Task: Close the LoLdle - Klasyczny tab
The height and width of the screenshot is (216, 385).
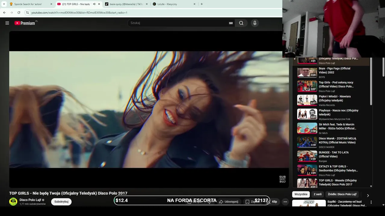Action: click(x=194, y=4)
